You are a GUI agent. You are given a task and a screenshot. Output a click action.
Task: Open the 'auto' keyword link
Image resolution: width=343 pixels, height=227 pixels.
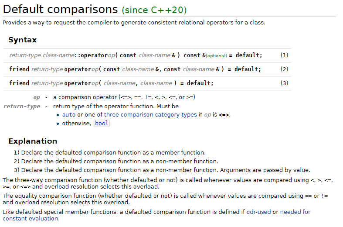point(69,115)
